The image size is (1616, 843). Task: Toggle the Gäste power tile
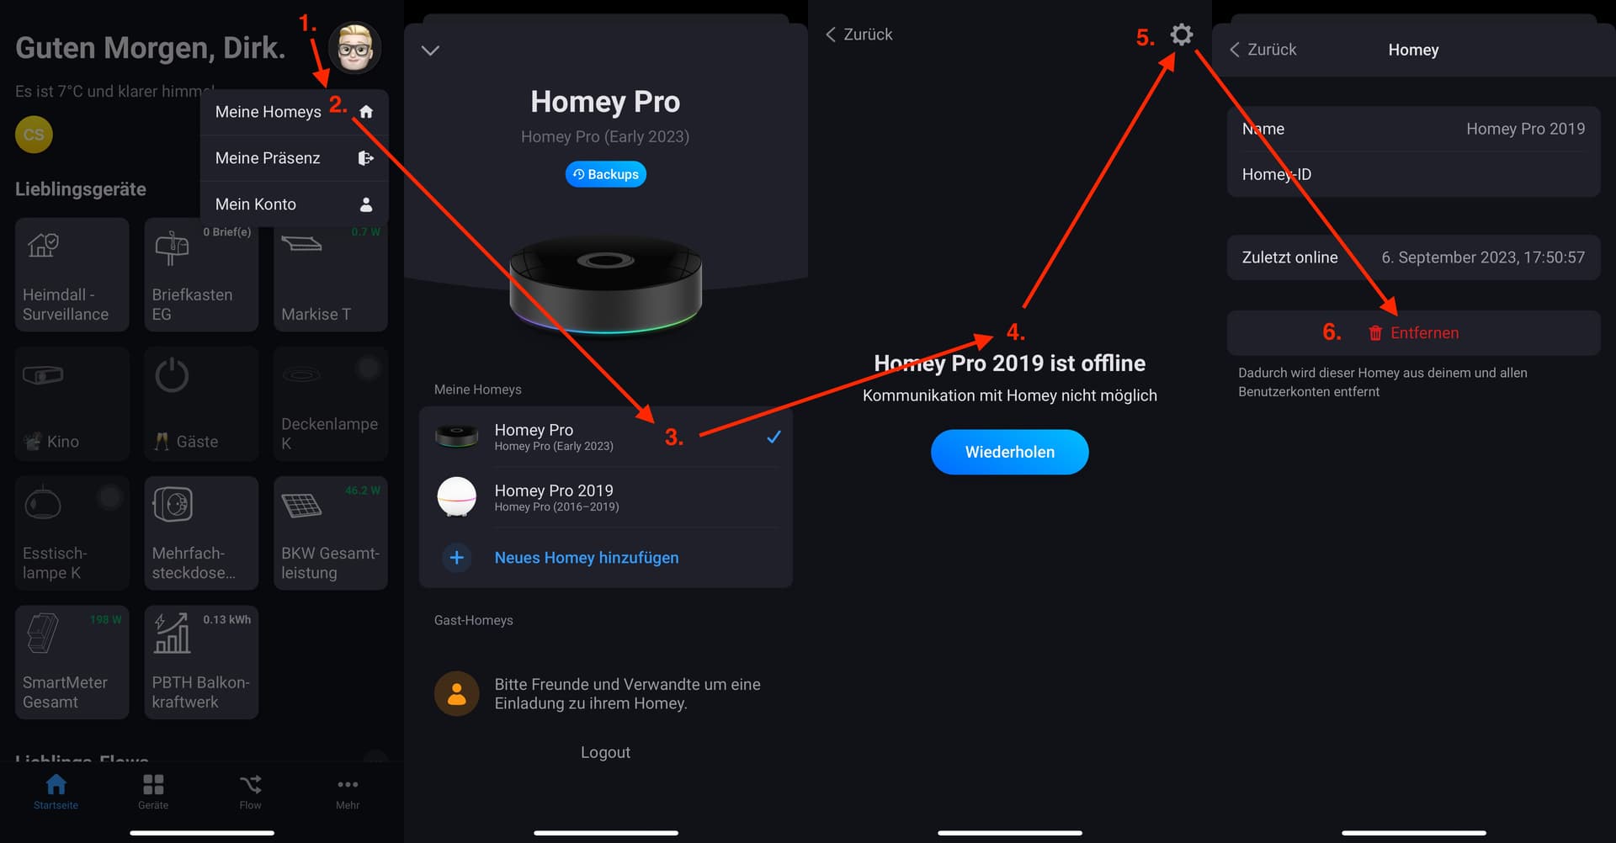pos(201,404)
